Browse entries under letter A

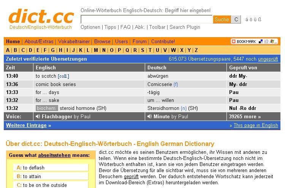[x=8, y=50]
